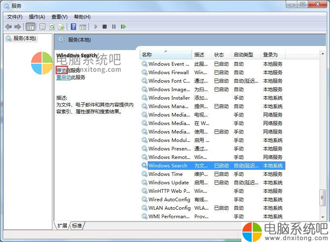Viewport: 330px width, 242px height.
Task: Open the 查看(V) menu
Action: point(59,17)
